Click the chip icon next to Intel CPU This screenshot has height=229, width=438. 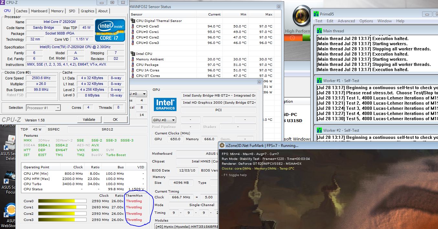click(x=133, y=54)
